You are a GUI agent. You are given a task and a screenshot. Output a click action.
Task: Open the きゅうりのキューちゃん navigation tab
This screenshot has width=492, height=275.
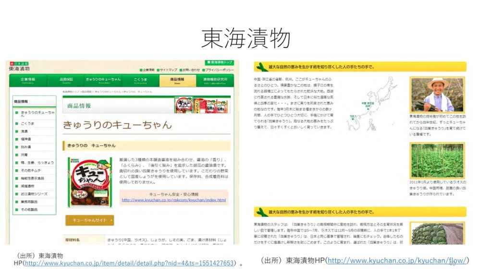click(x=103, y=80)
